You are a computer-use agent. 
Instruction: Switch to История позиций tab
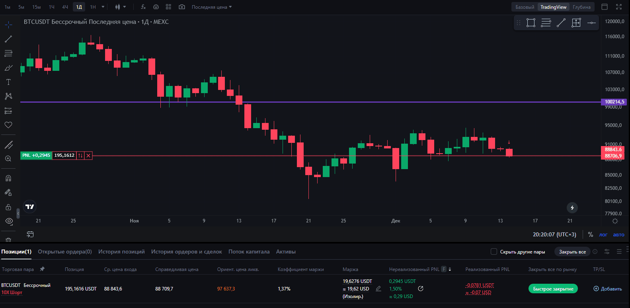tap(121, 252)
